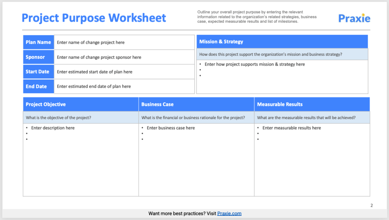The width and height of the screenshot is (389, 220).
Task: Select the Measurable Results header
Action: point(312,104)
